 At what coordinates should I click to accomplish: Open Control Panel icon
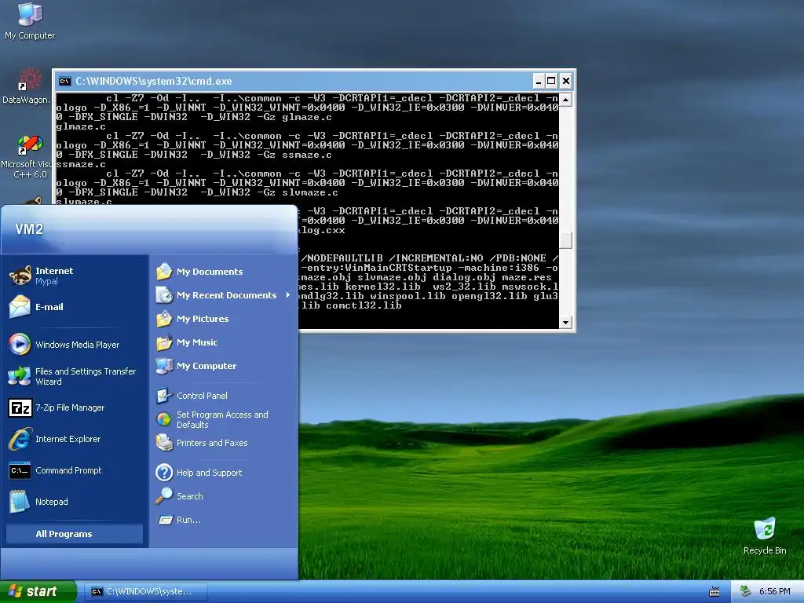click(164, 396)
